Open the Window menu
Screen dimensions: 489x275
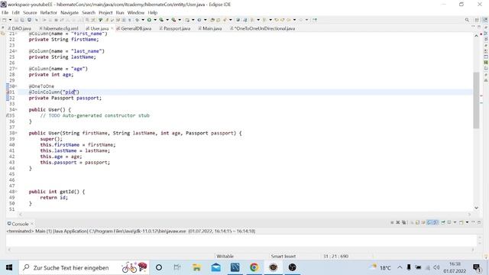click(136, 12)
